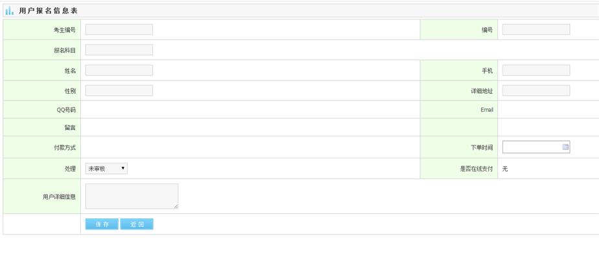599x254 pixels.
Task: Focus the 性别 text box
Action: point(119,90)
